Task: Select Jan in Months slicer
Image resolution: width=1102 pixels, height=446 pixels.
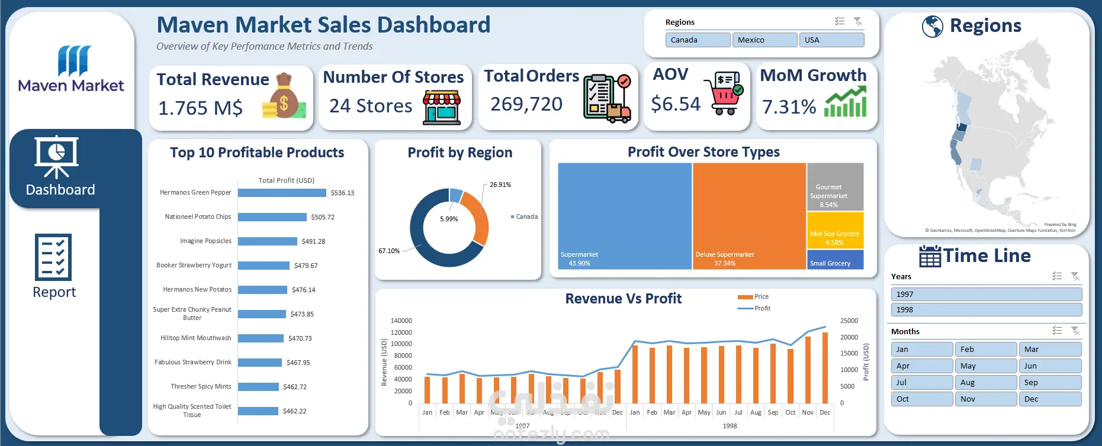Action: [x=921, y=349]
